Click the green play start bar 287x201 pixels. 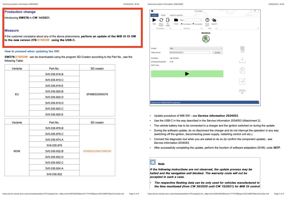[187, 74]
